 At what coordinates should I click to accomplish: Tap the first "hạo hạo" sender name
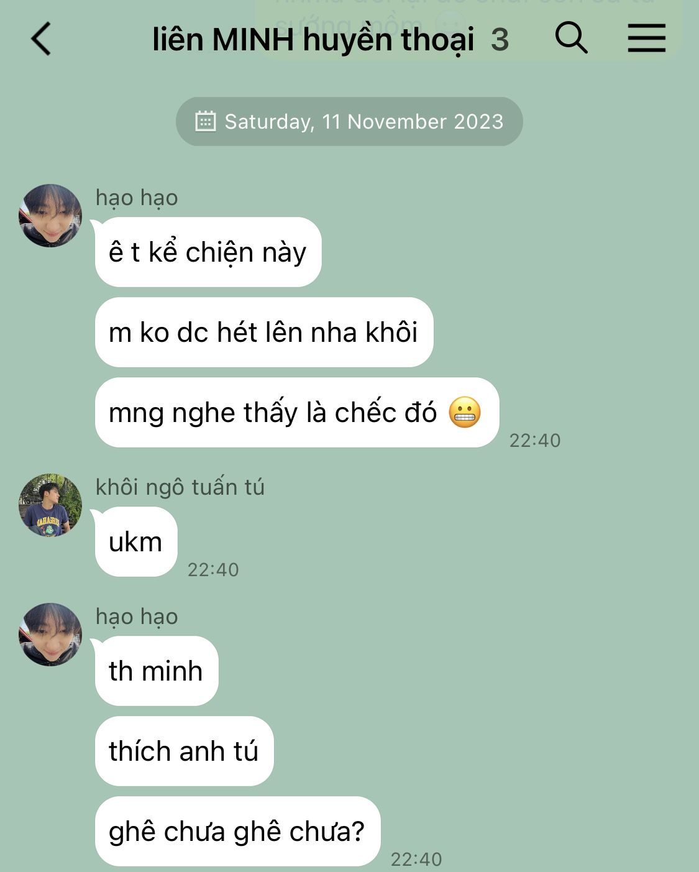tap(137, 198)
